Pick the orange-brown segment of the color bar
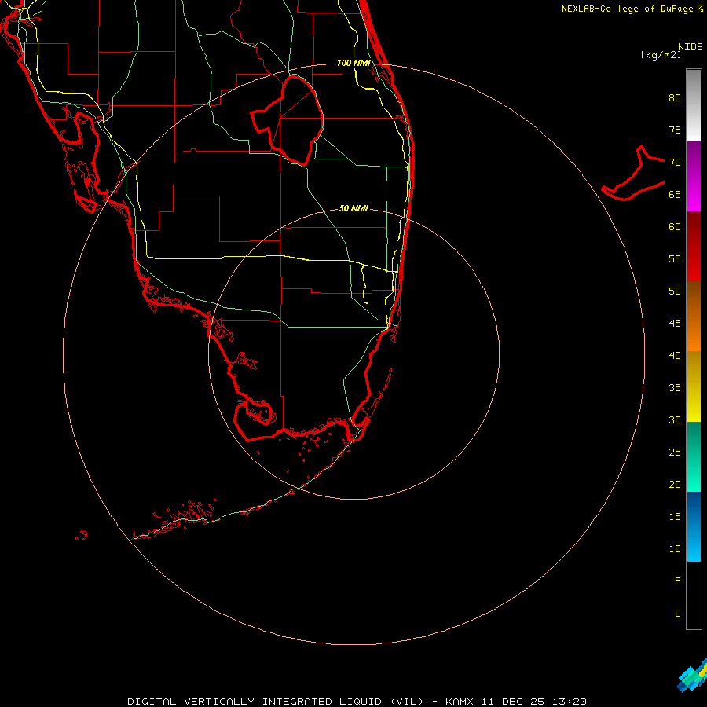707x707 pixels. point(694,316)
